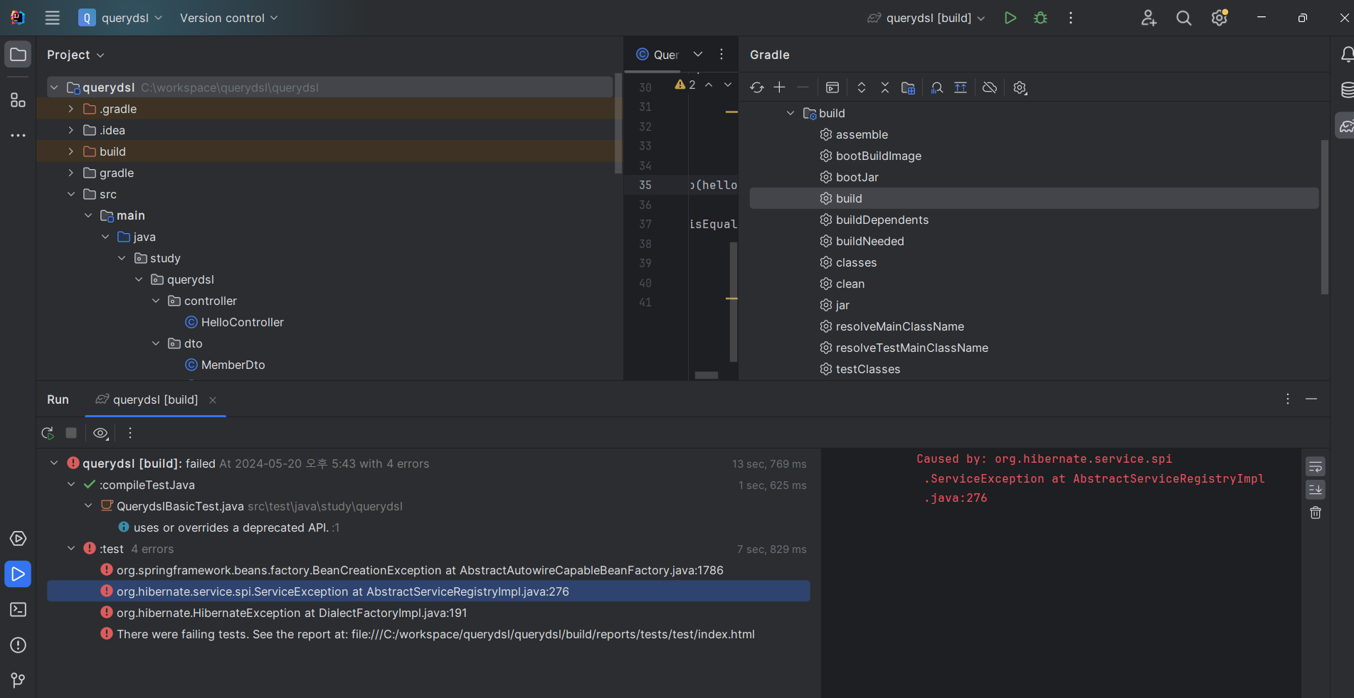
Task: Select the HibernateException error row
Action: (428, 613)
